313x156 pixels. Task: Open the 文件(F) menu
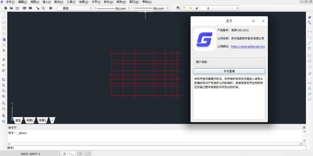tap(10, 2)
